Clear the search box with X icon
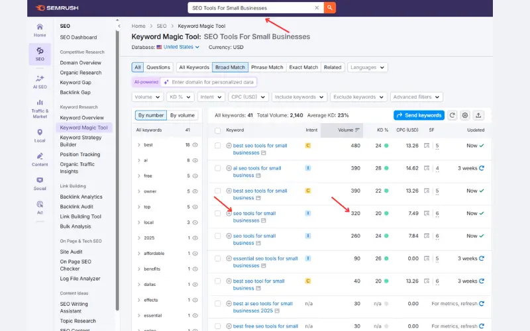Viewport: 530px width, 331px height. pos(317,8)
